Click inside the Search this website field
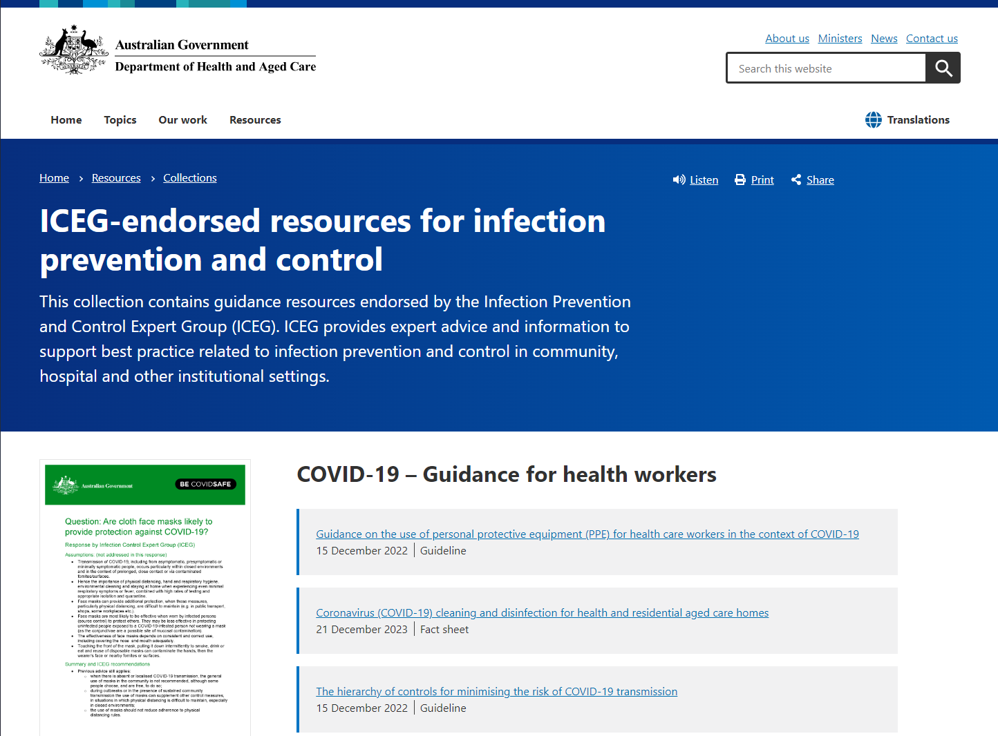 click(x=826, y=68)
